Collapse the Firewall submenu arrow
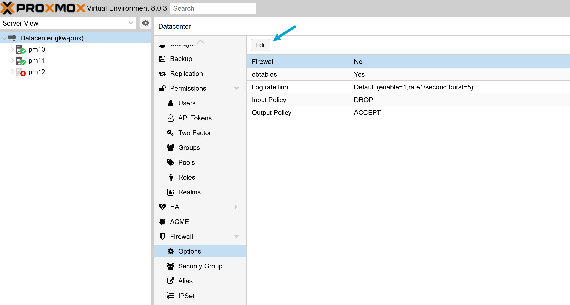Viewport: 570px width, 305px height. (236, 237)
